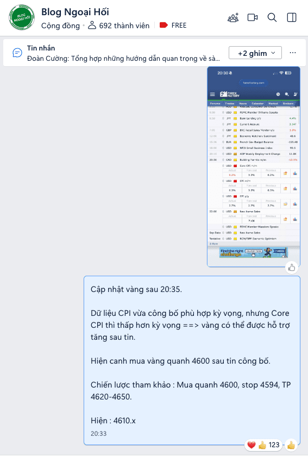
Task: Like the Forex Factory screenshot image
Action: point(292,268)
